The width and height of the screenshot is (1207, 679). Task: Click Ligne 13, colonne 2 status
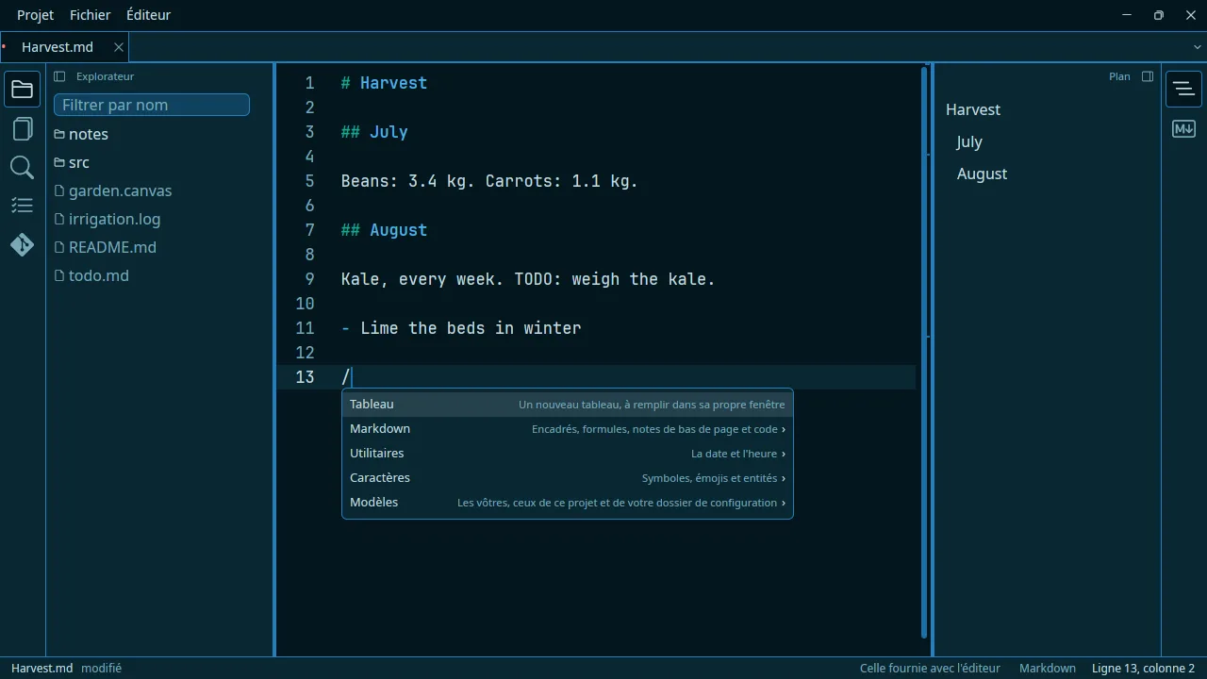(x=1143, y=668)
